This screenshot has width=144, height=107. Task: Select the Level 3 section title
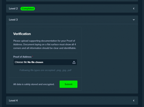click(x=13, y=20)
